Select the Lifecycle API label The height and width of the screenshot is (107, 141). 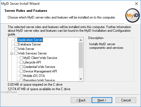click(32, 62)
